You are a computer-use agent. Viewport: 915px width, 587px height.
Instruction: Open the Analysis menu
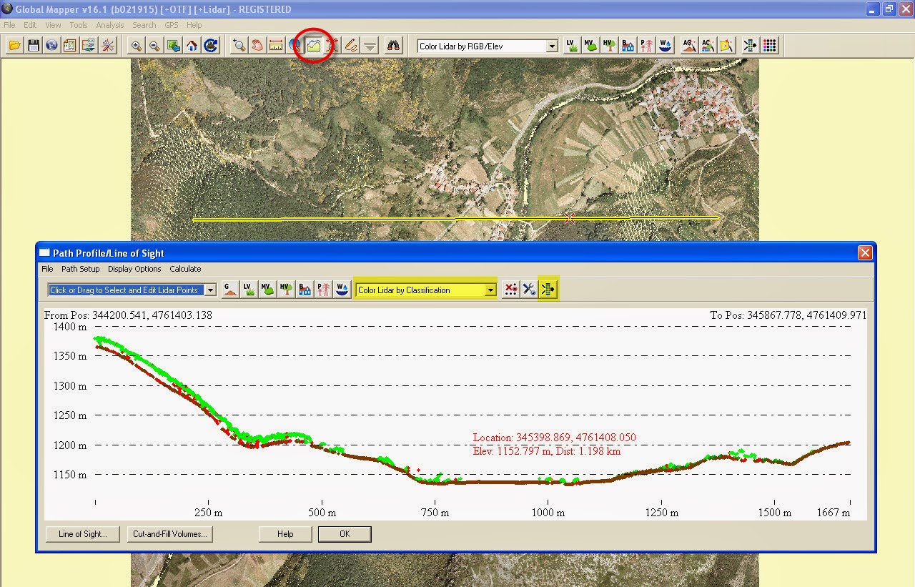tap(109, 24)
